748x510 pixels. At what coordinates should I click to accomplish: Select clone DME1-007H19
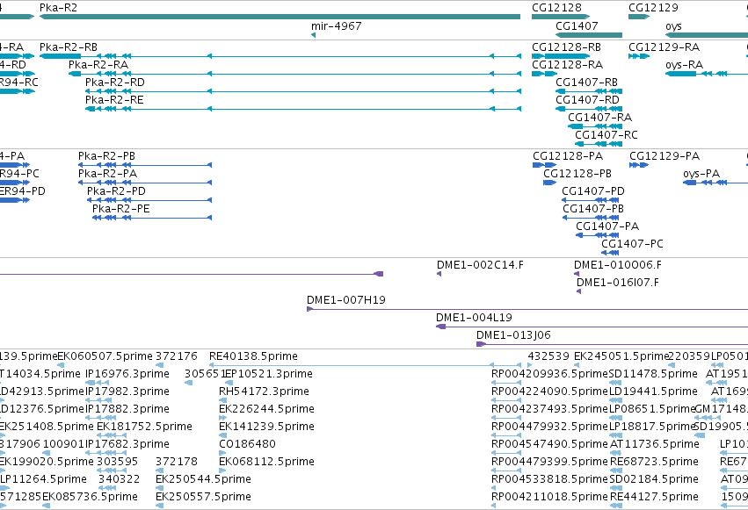point(527,309)
